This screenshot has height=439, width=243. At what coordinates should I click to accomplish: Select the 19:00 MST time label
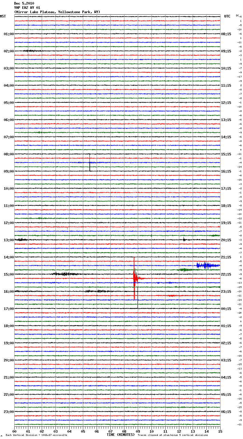tap(9, 343)
